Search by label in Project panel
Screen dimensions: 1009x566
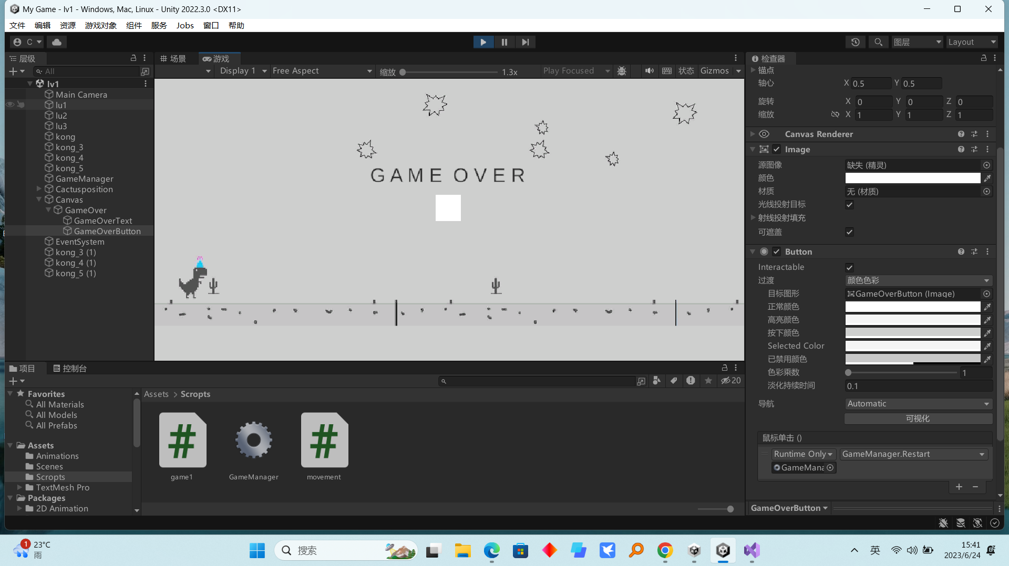click(x=674, y=381)
